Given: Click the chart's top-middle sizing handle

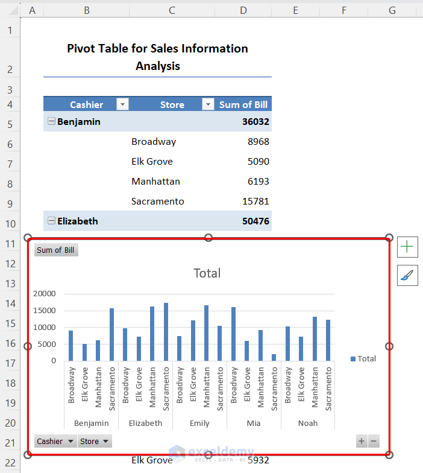Looking at the screenshot, I should pyautogui.click(x=208, y=238).
